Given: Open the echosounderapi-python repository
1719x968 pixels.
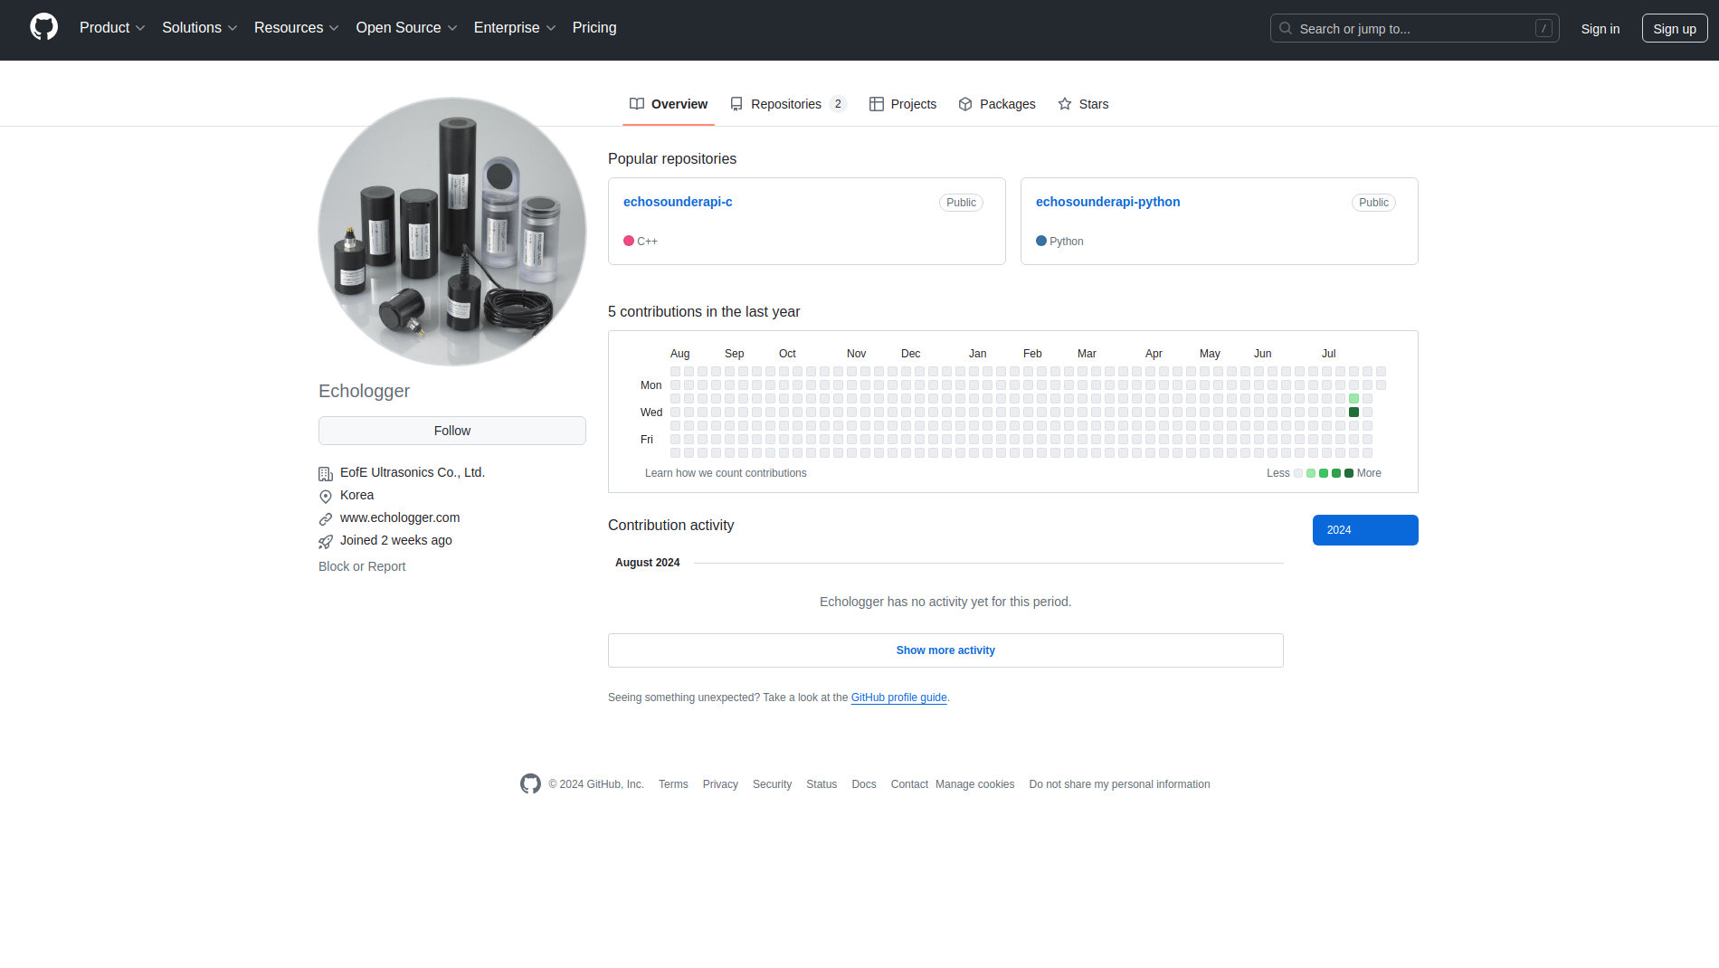Looking at the screenshot, I should tap(1107, 202).
